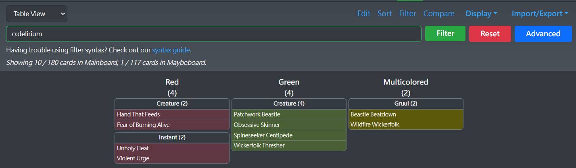The image size is (576, 168).
Task: Select the Filter tab in navigation
Action: pos(407,14)
